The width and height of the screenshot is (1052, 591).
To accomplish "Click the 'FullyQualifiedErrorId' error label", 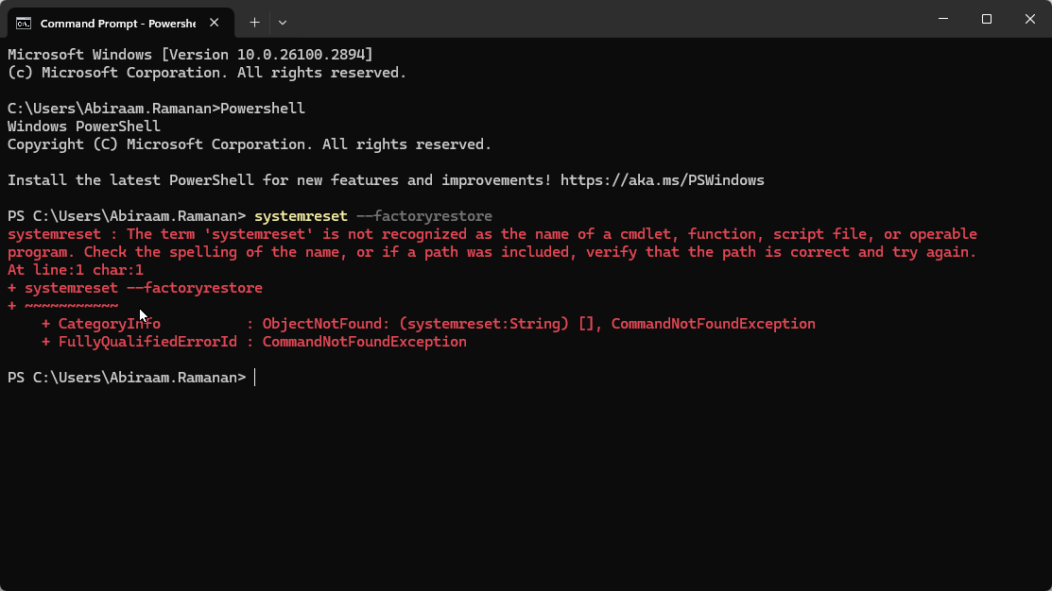I will click(x=147, y=342).
